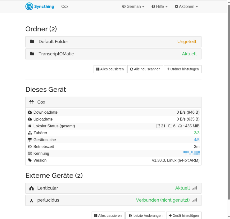Click the upload cloud icon beside Uploadrate
This screenshot has height=219, width=230.
point(30,119)
